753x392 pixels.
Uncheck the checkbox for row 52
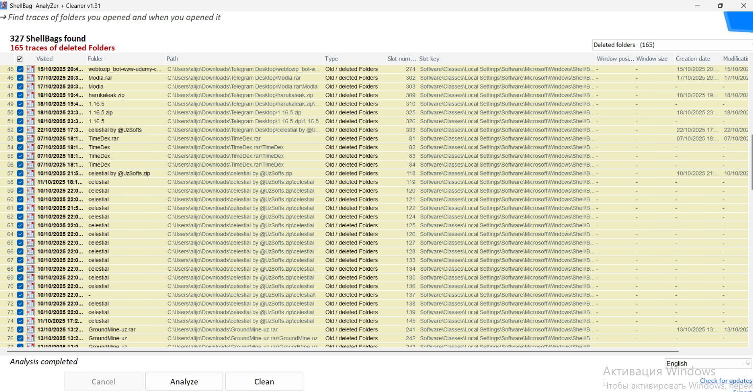coord(20,130)
